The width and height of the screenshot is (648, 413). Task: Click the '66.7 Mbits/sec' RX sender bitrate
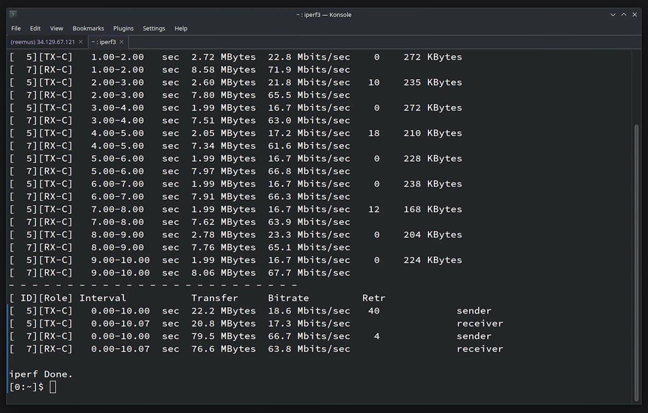[309, 336]
